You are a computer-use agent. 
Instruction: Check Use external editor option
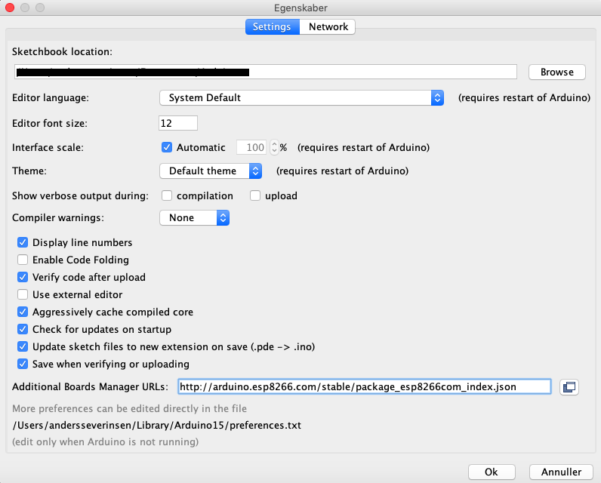click(x=23, y=294)
